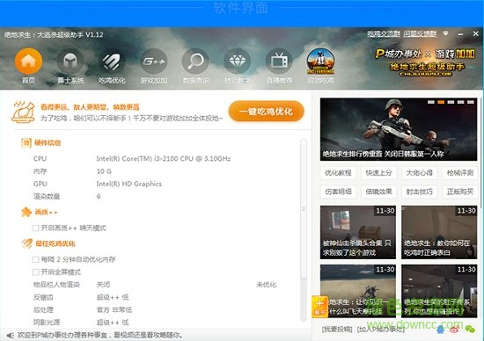
Task: Click the roast chicken icon
Action: pyautogui.click(x=24, y=112)
